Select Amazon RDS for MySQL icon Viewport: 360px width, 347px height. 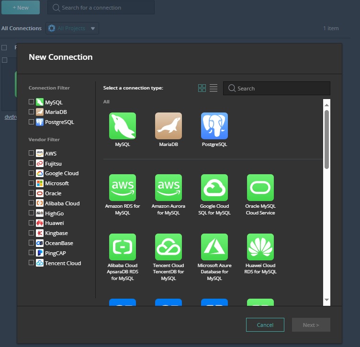pyautogui.click(x=123, y=188)
